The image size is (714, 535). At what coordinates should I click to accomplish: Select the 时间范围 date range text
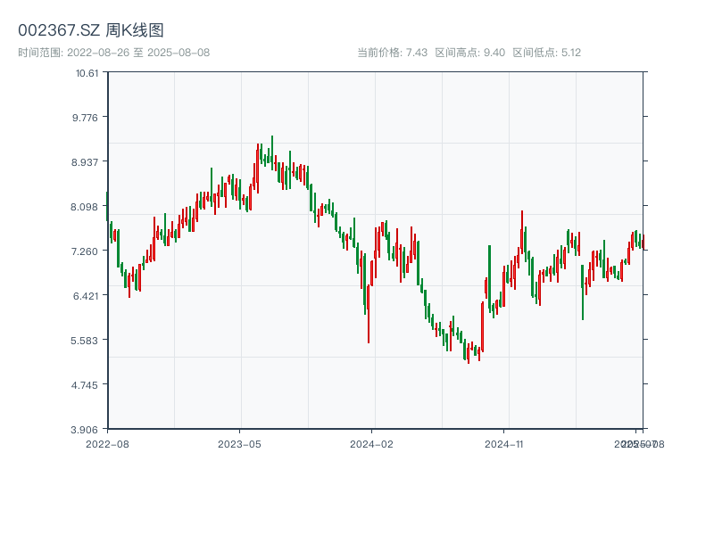[x=113, y=53]
